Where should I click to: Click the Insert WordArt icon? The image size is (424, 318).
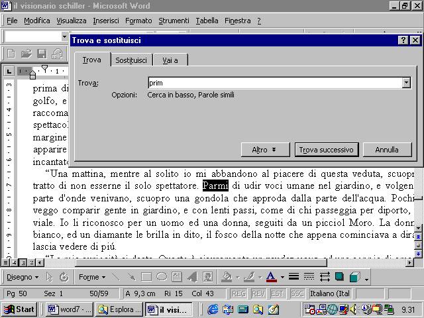[192, 277]
